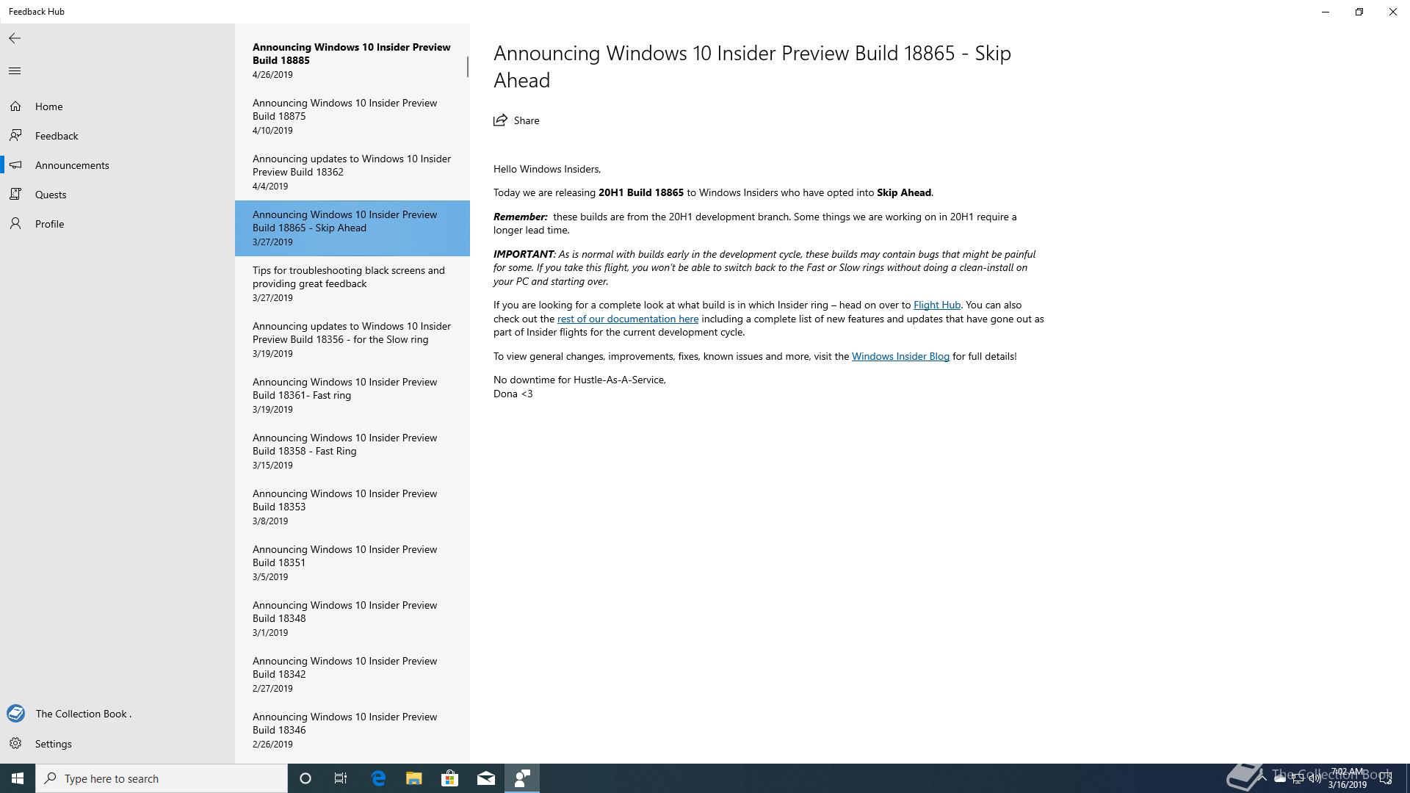Select Announcements in navigation
Viewport: 1410px width, 793px height.
point(117,165)
